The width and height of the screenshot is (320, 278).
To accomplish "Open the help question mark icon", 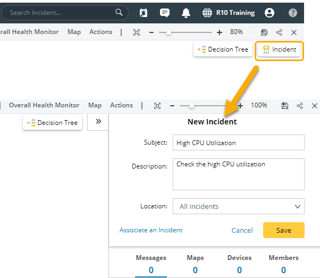I will click(293, 13).
